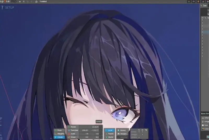
Task: Select the Pose tool
Action: click(x=59, y=130)
